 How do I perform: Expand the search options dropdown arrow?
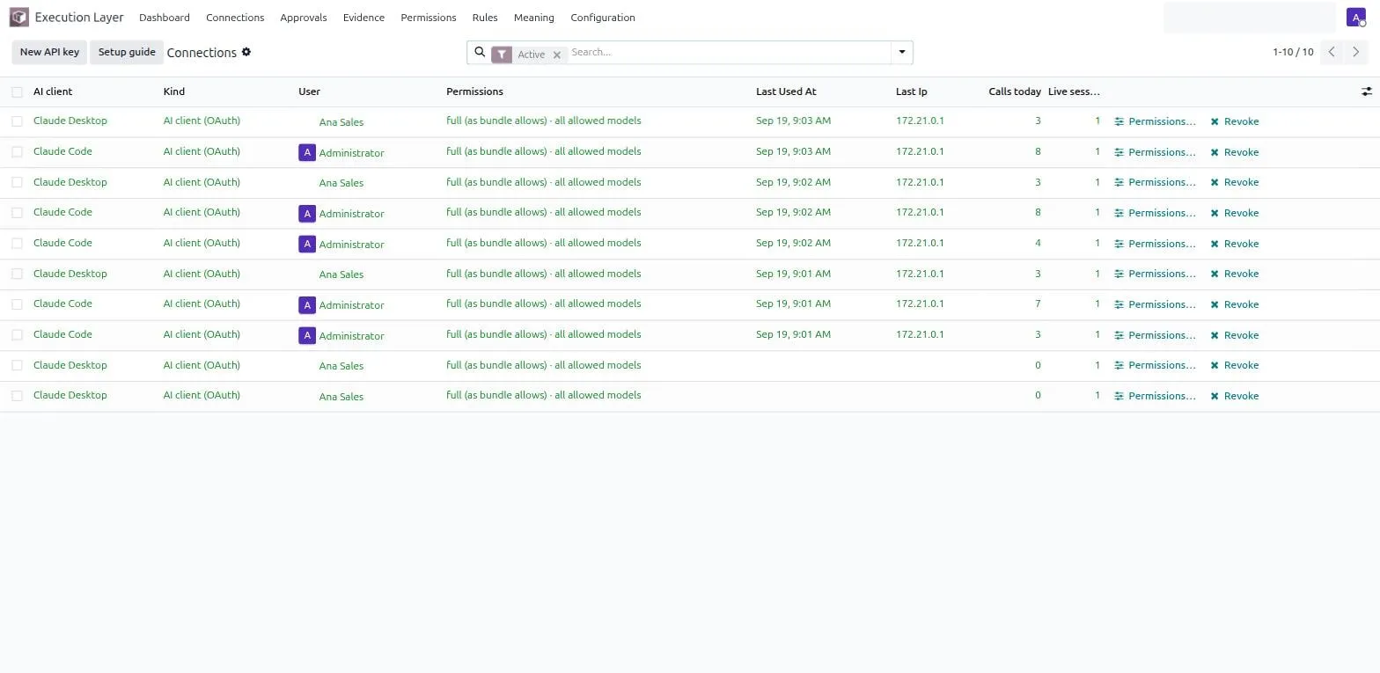pos(902,52)
